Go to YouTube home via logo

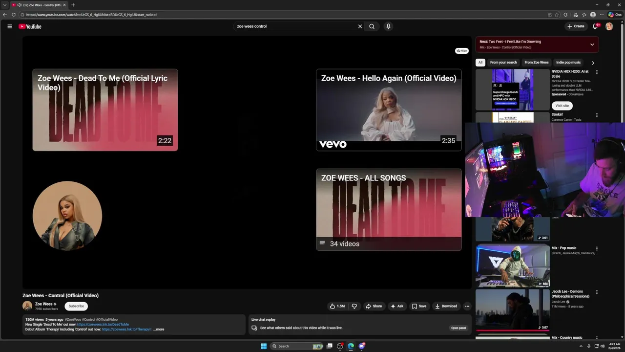[30, 26]
